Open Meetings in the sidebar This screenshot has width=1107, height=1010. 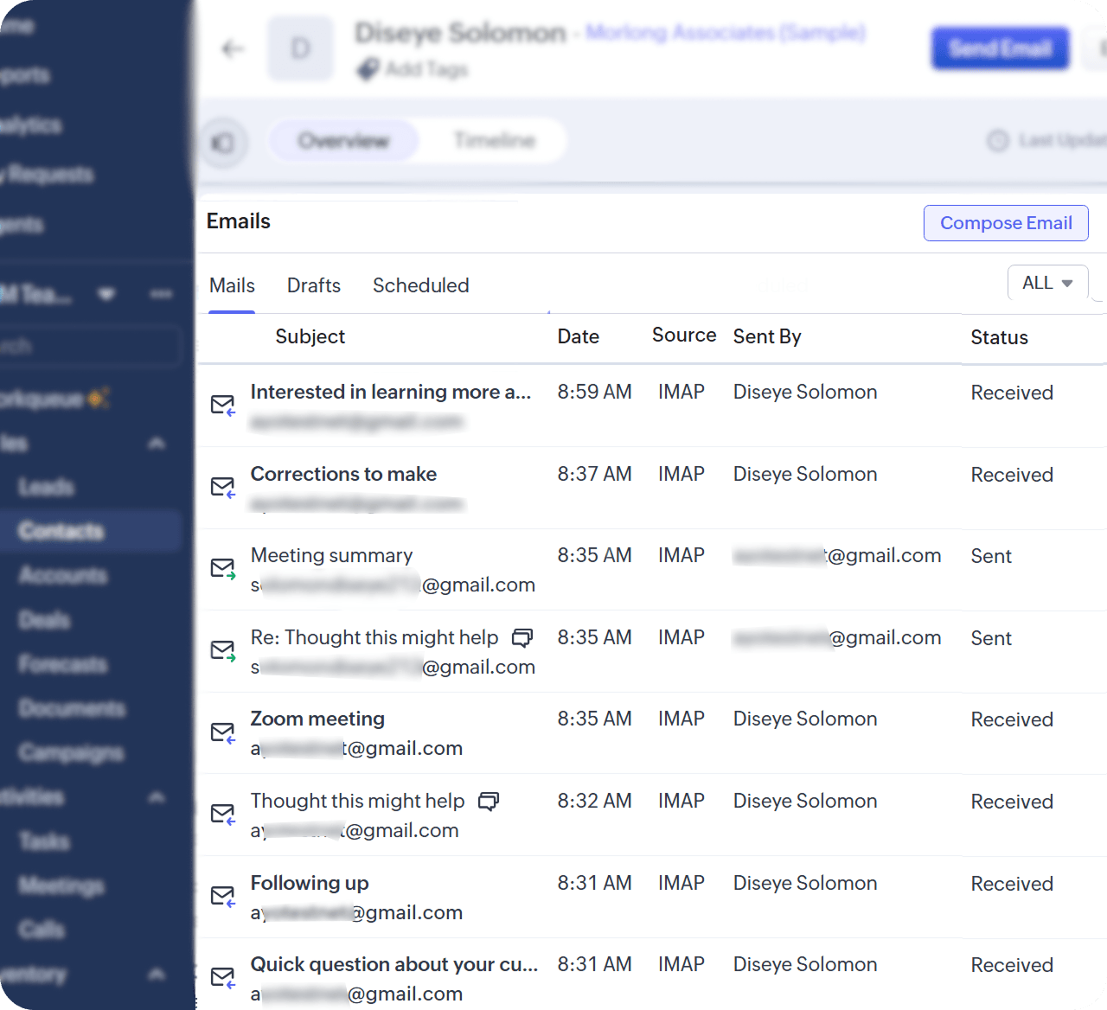(61, 885)
